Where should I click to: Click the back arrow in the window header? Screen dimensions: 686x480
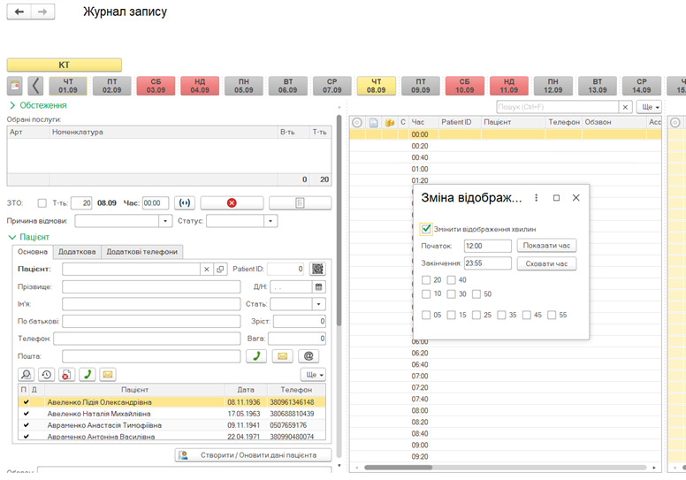pyautogui.click(x=19, y=12)
